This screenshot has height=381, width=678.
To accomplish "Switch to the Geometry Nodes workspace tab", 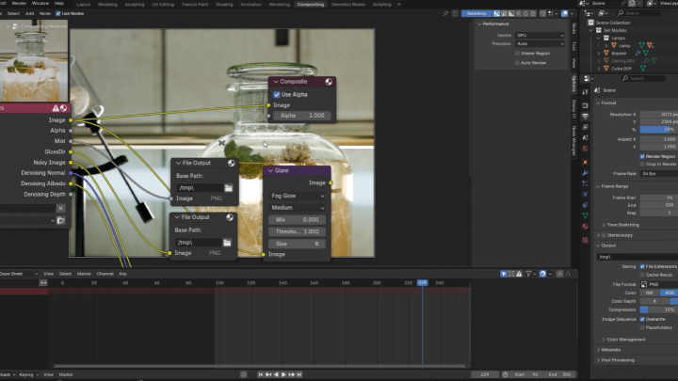I will click(x=348, y=5).
